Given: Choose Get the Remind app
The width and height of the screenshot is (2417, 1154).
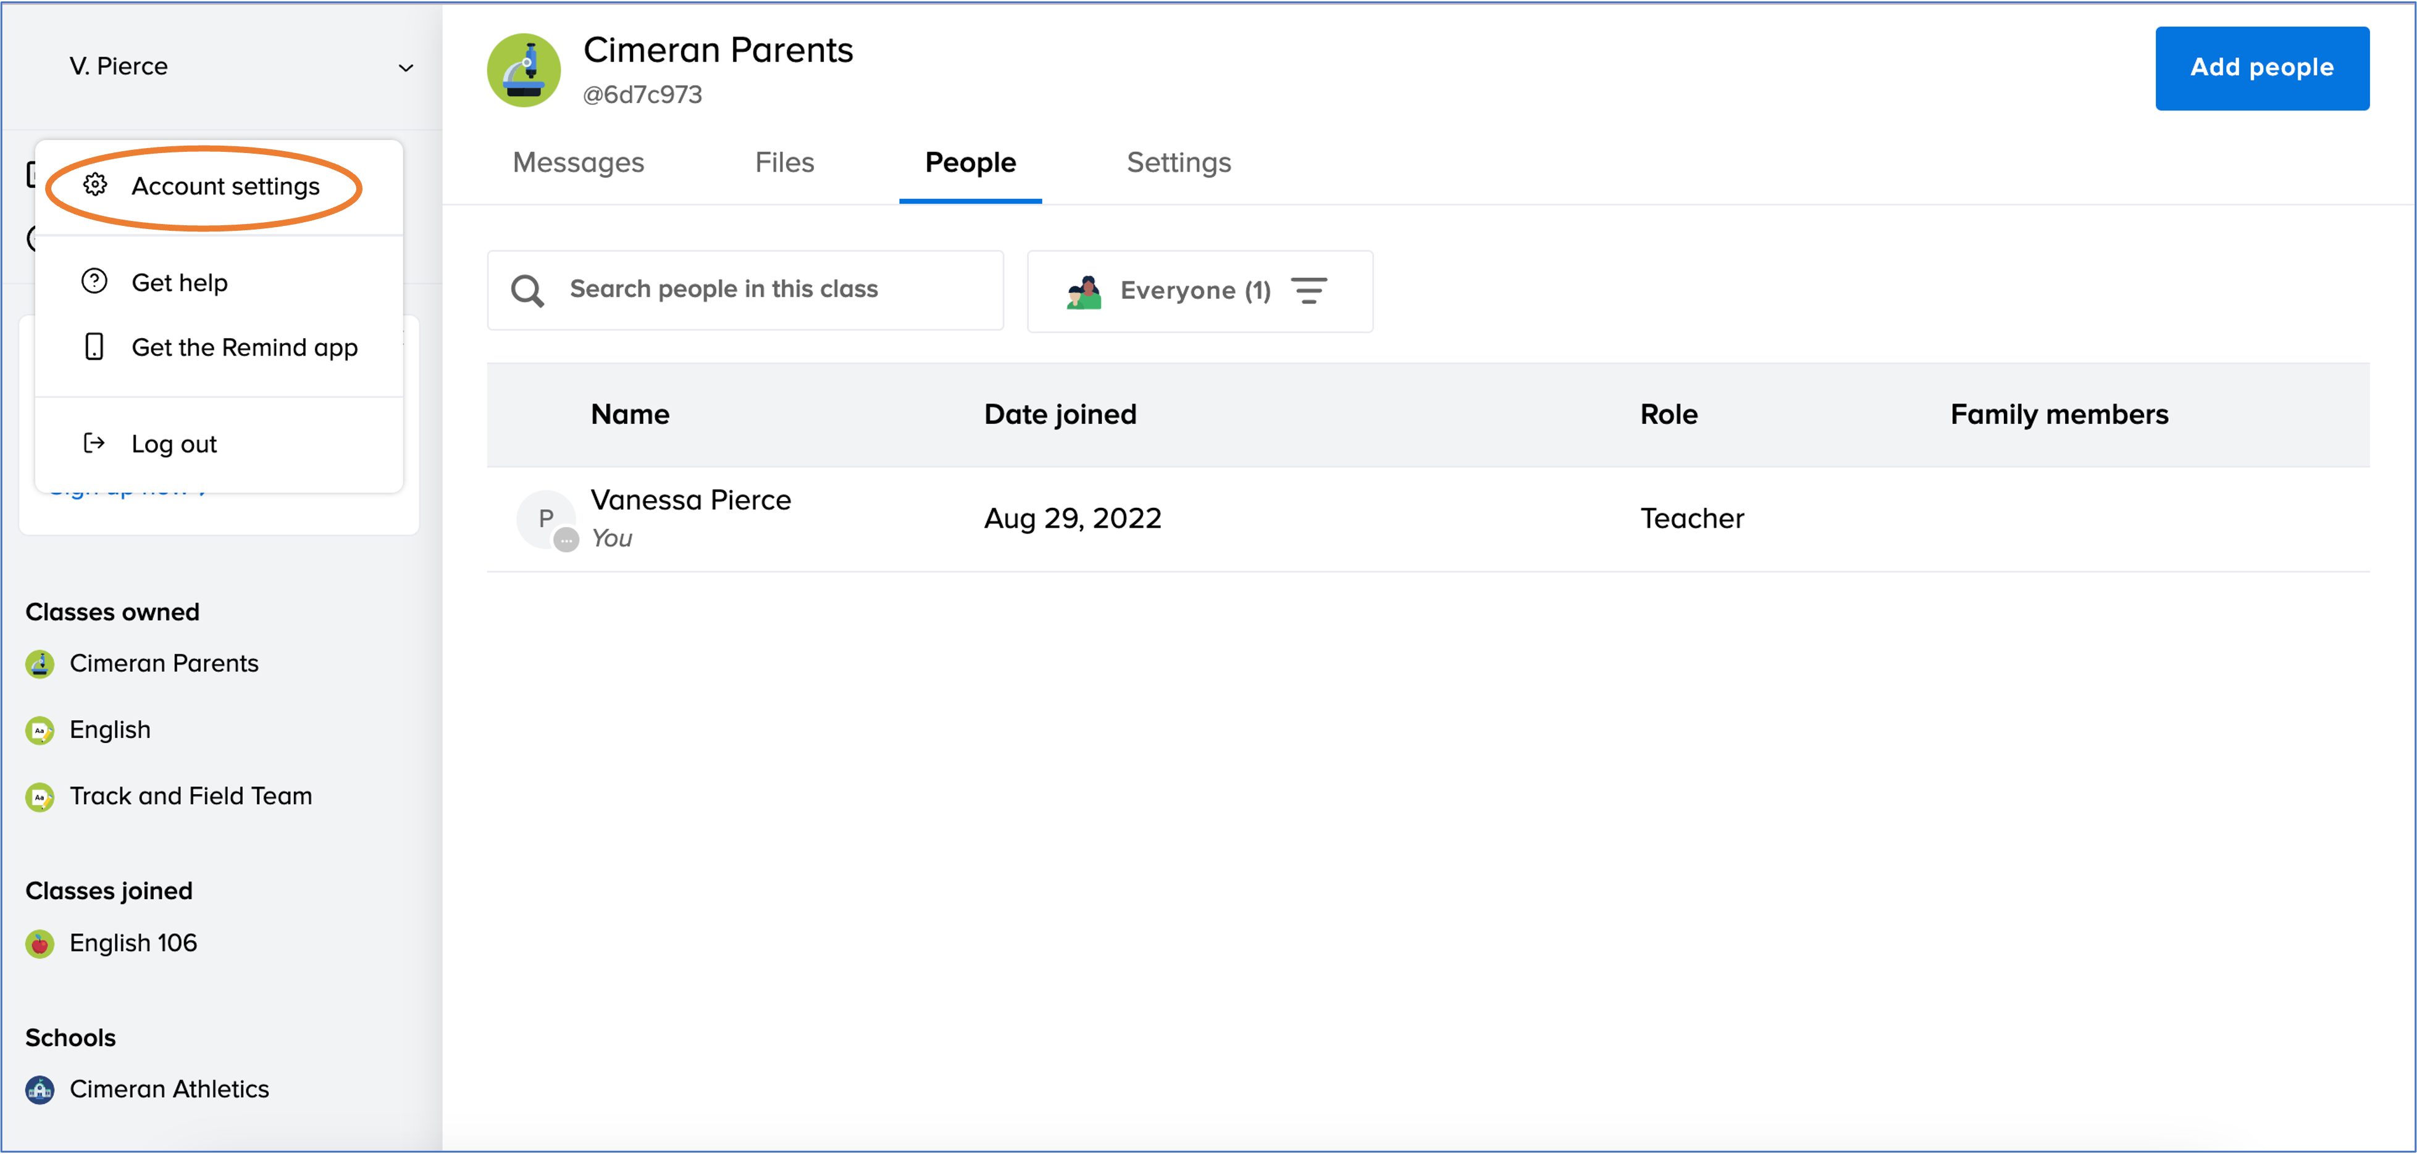Looking at the screenshot, I should coord(219,347).
